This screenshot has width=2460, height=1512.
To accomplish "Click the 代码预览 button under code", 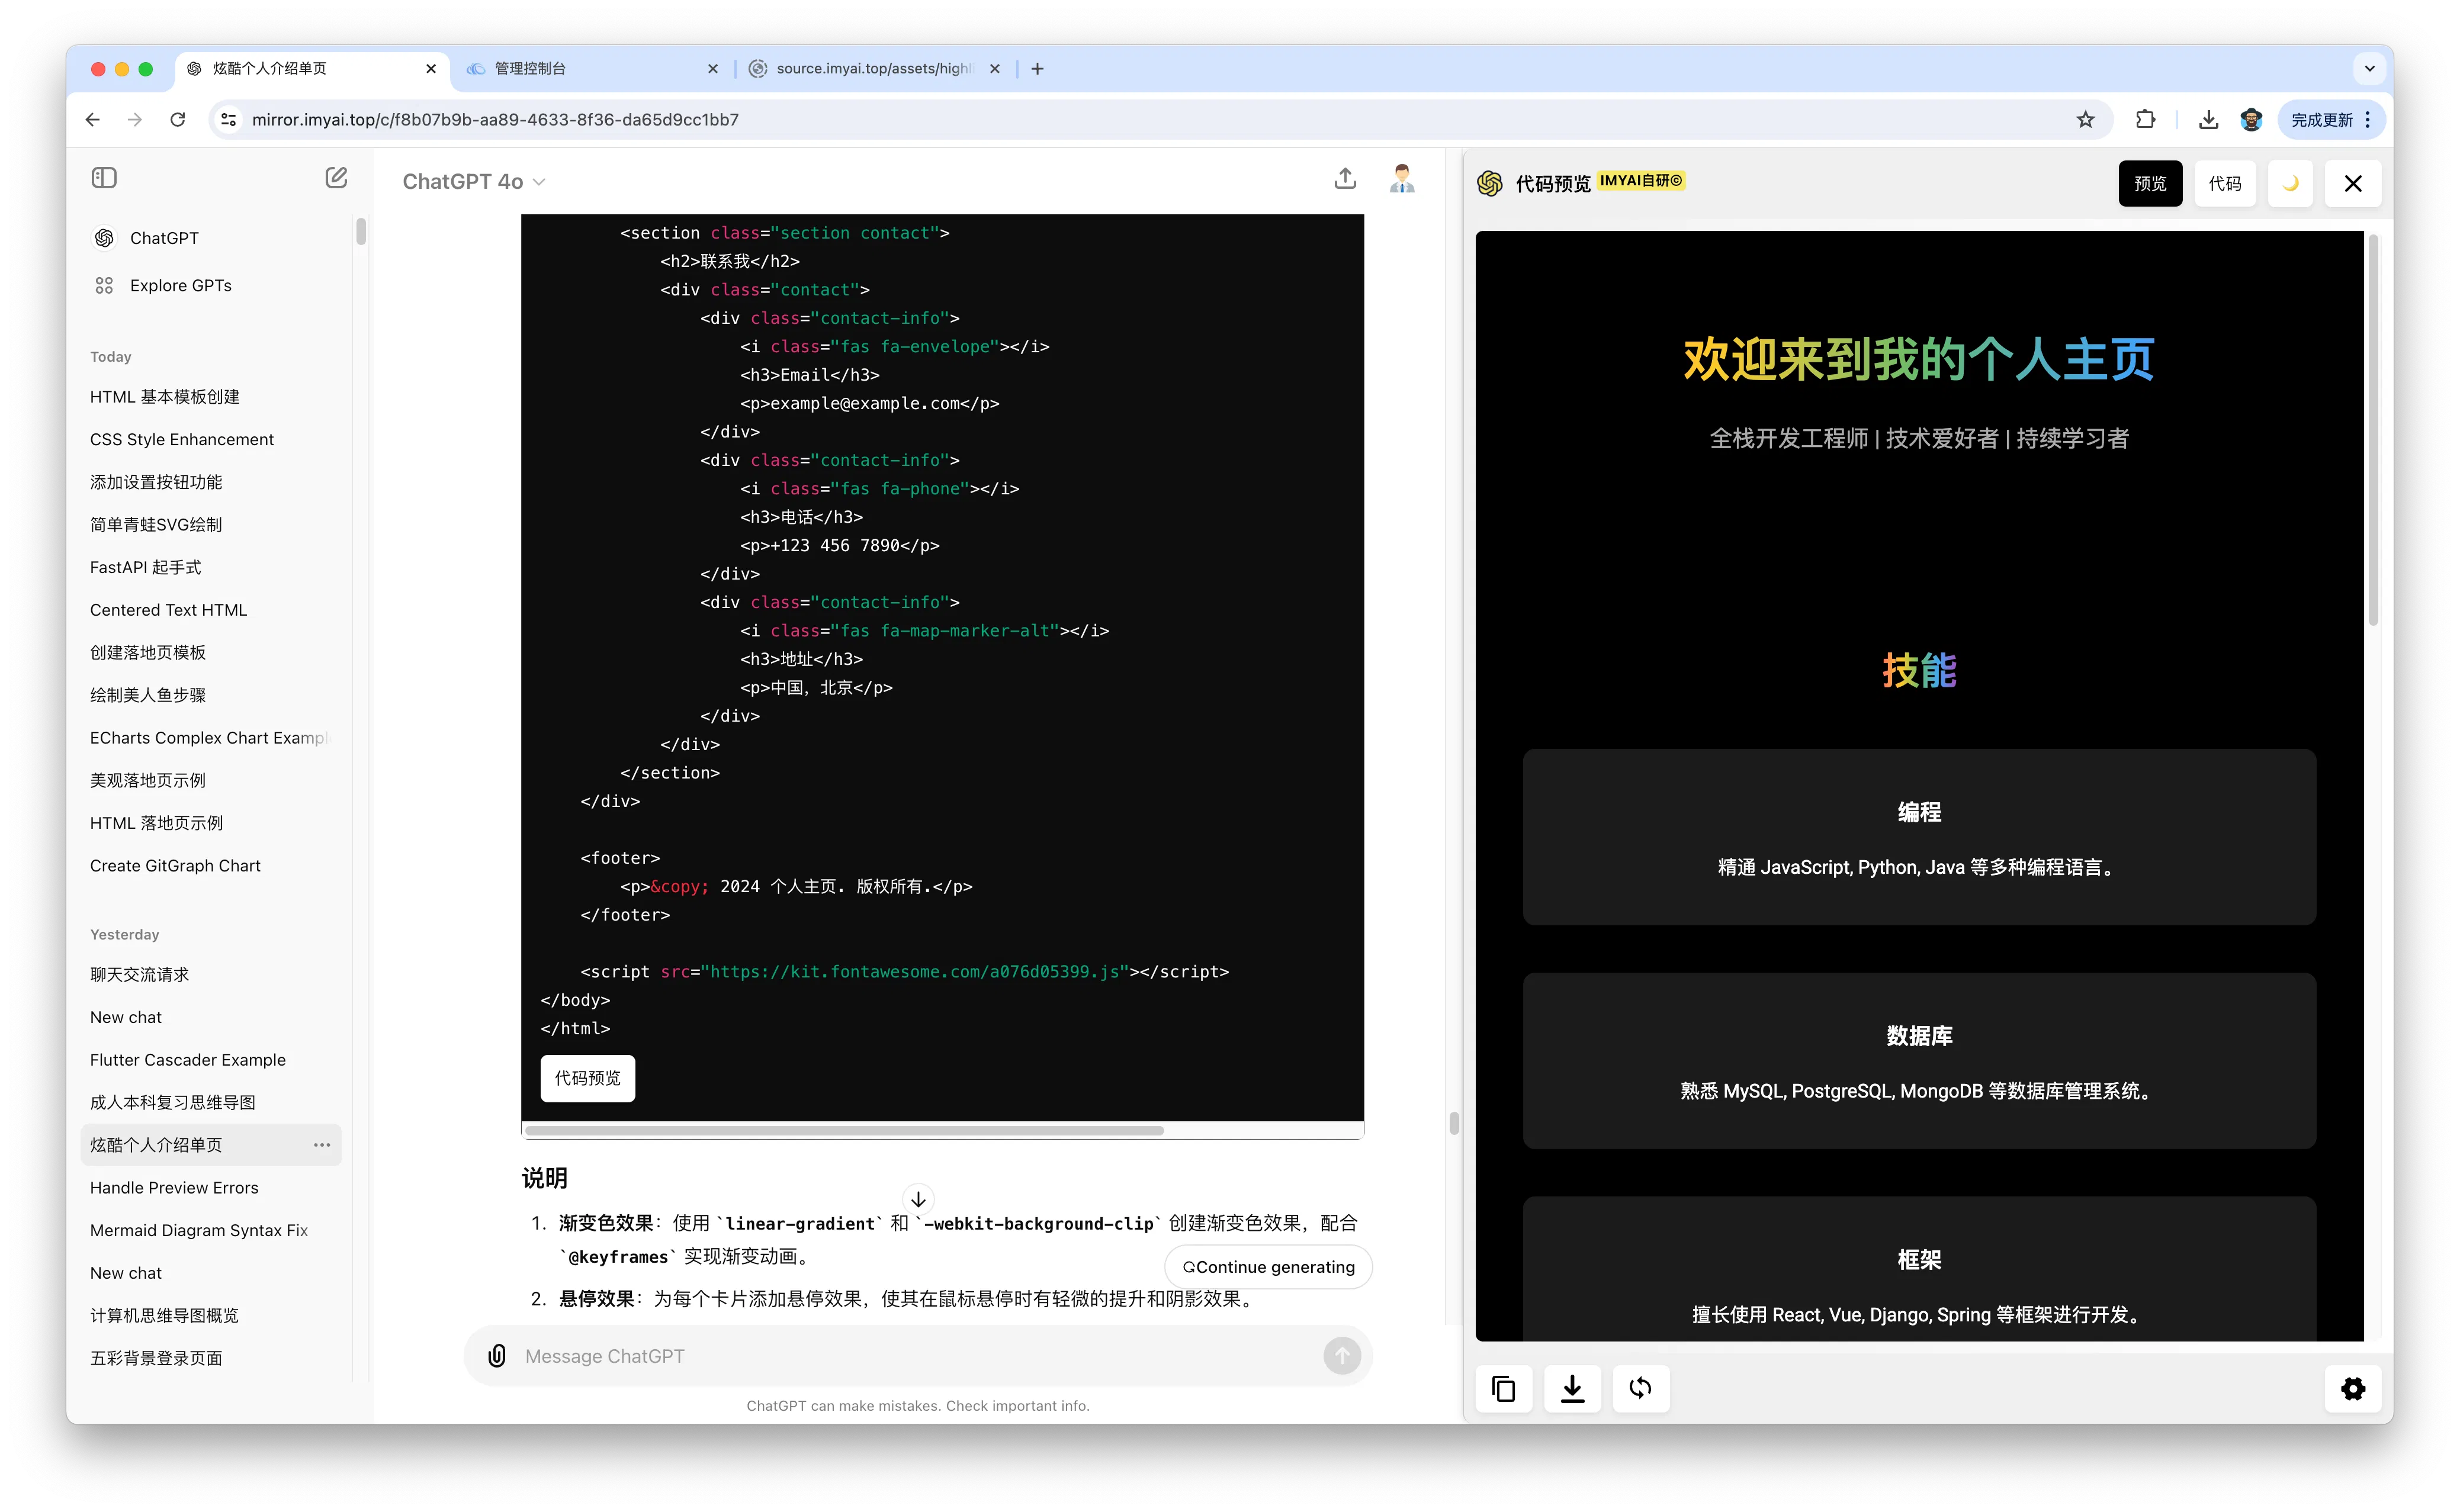I will (588, 1078).
